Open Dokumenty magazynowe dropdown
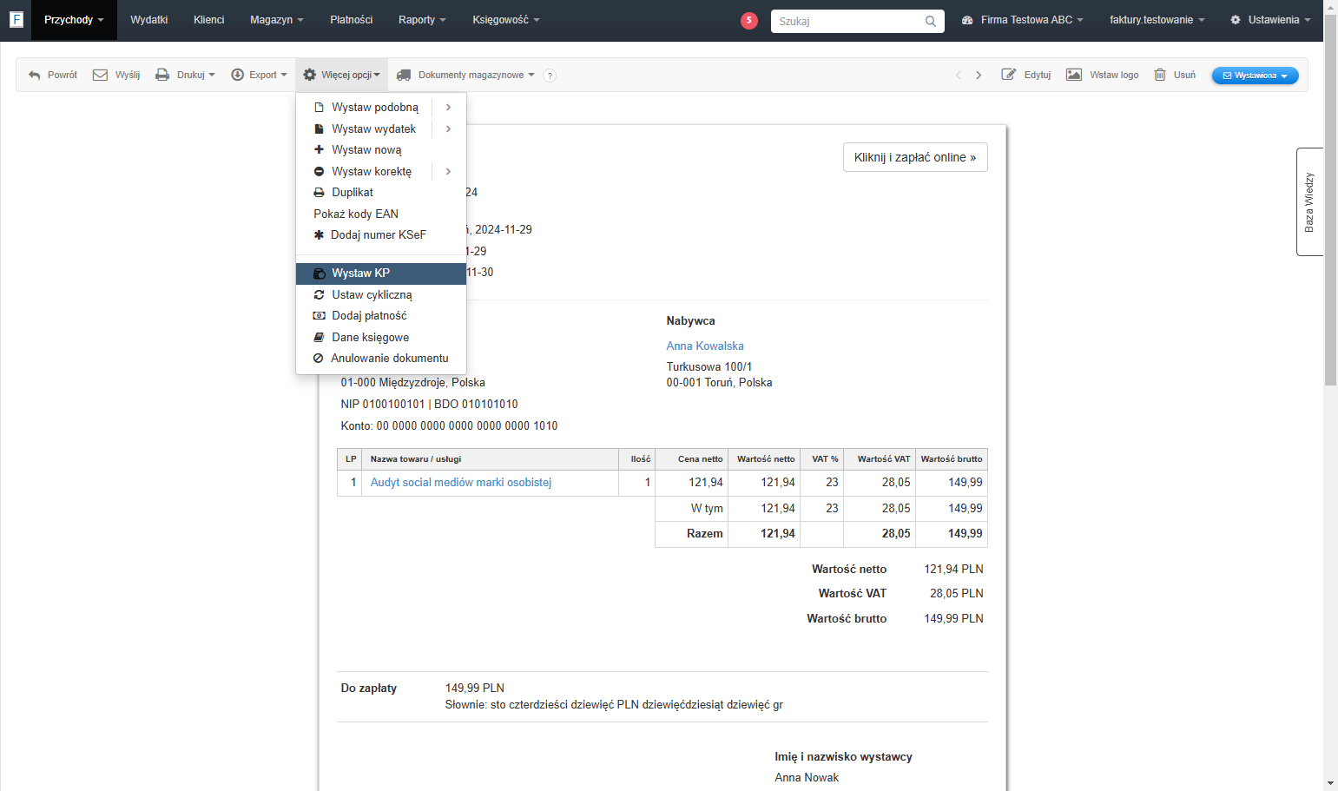1338x791 pixels. click(465, 76)
